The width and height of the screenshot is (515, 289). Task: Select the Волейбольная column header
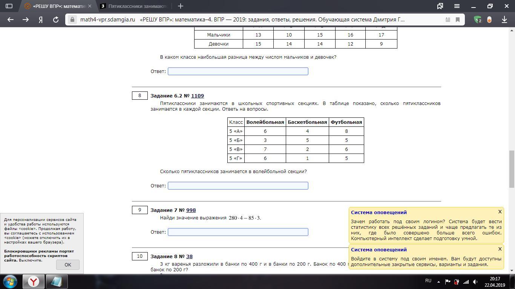(x=265, y=122)
